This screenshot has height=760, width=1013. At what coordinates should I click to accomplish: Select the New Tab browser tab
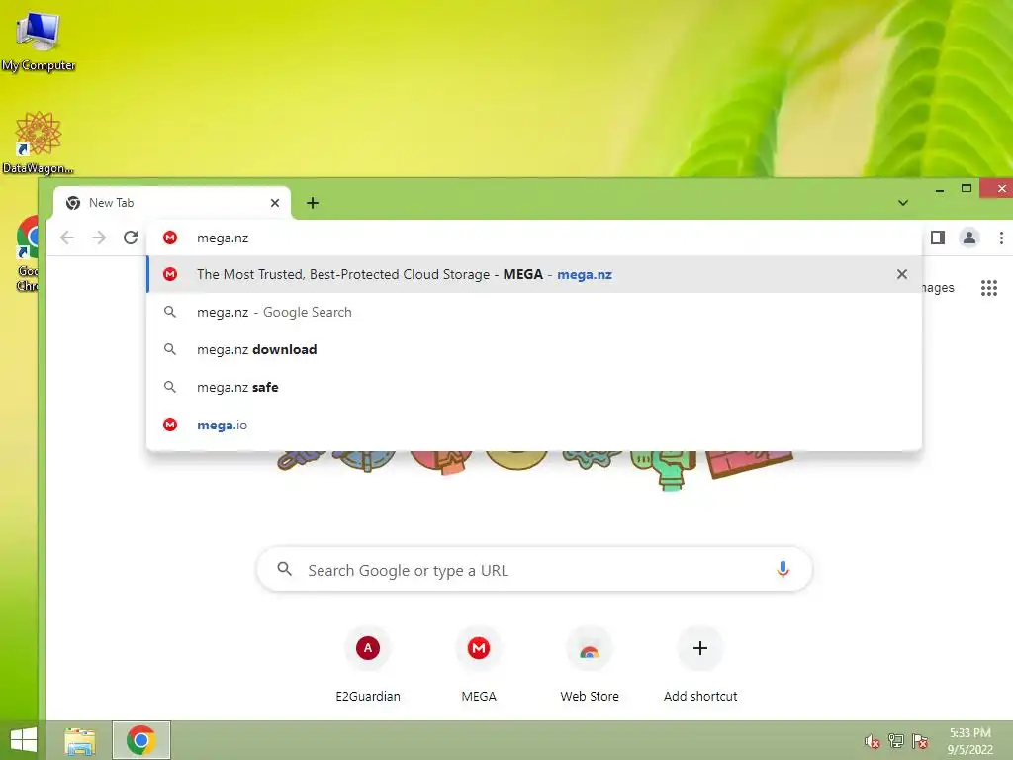[171, 203]
